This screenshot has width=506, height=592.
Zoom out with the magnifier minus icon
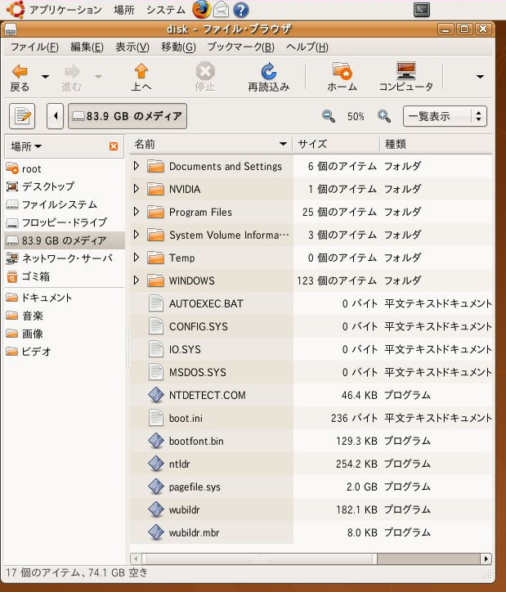pos(329,116)
